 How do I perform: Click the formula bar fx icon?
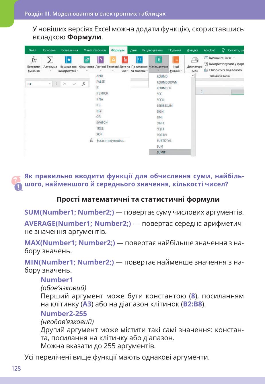coord(83,84)
